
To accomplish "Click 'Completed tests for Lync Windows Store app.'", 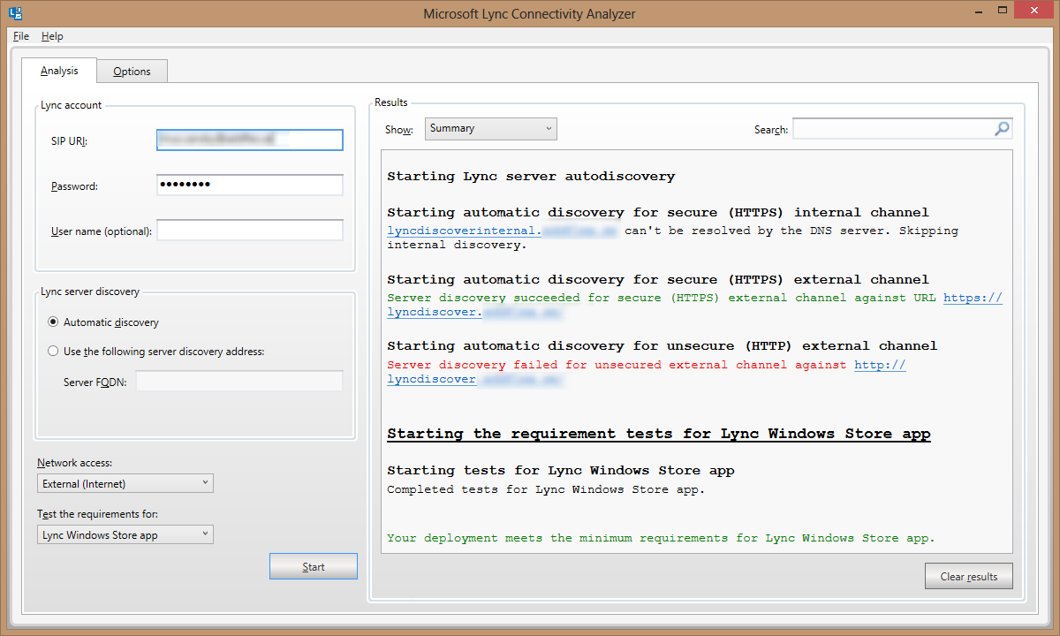I will coord(546,489).
